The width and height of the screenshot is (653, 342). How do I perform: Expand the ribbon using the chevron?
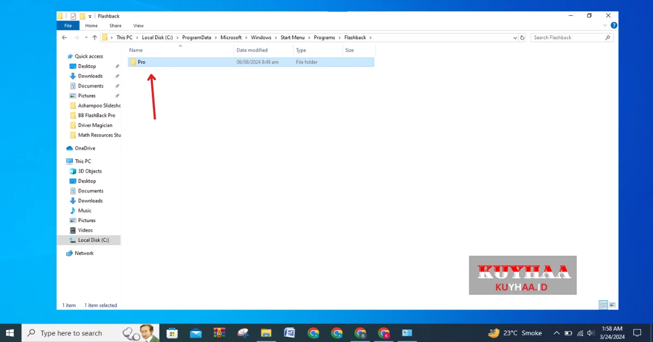click(x=605, y=26)
